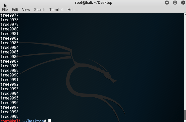Click the output line free9995

pyautogui.click(x=9, y=98)
